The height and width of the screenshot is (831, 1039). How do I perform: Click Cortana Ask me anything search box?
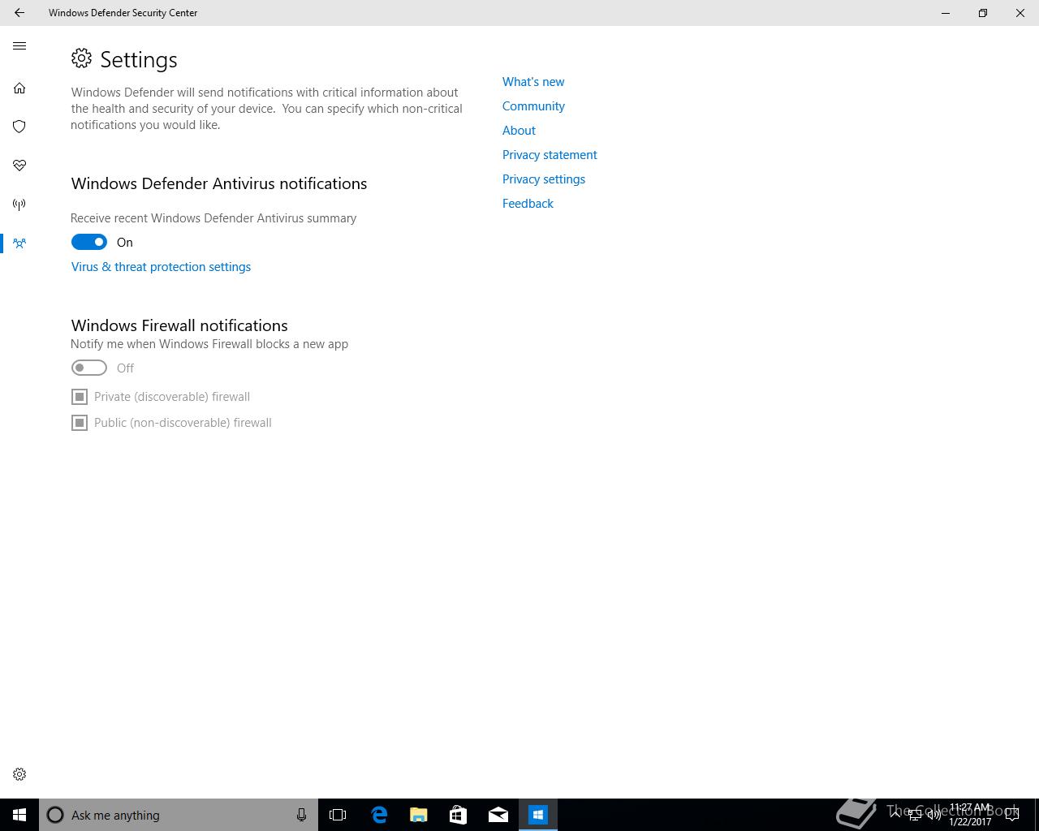pyautogui.click(x=179, y=815)
